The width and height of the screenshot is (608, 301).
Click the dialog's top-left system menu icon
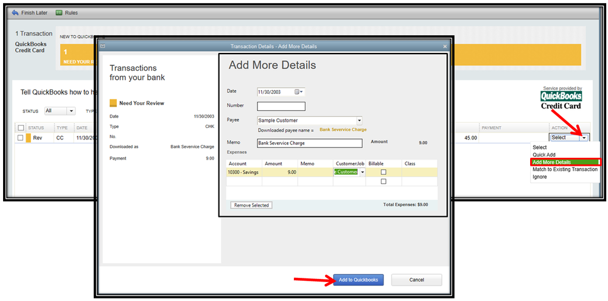point(102,46)
